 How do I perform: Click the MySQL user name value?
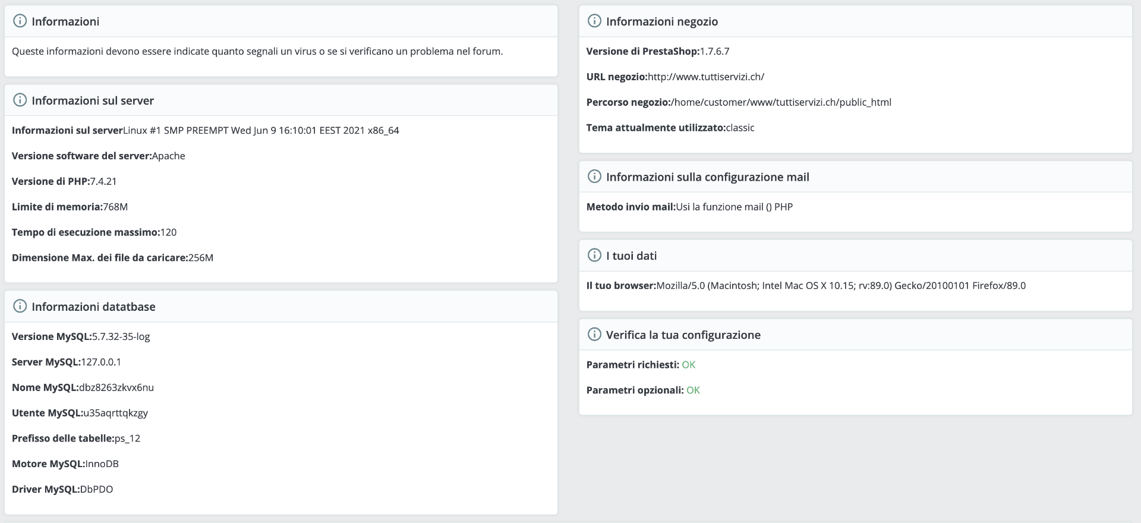(x=115, y=413)
